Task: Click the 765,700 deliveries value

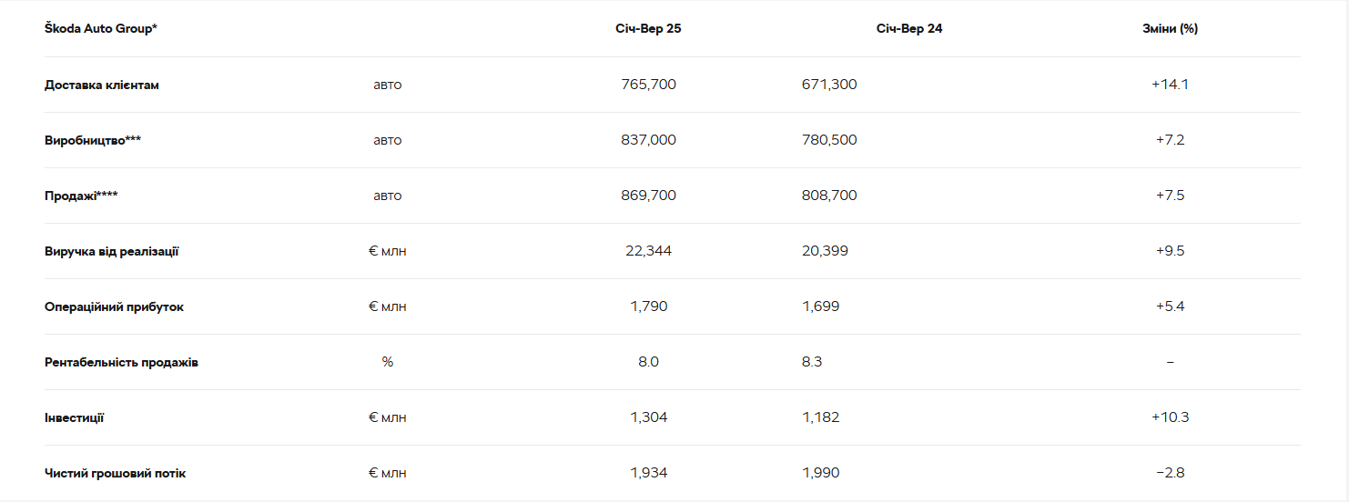Action: pos(648,85)
